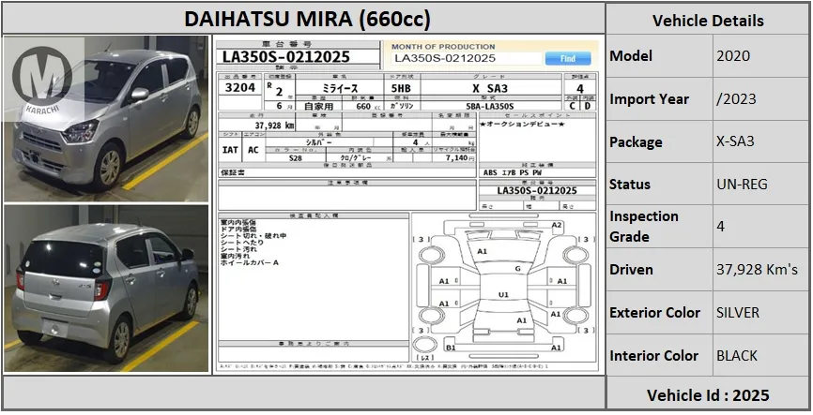Click the Import Year label

click(x=649, y=99)
